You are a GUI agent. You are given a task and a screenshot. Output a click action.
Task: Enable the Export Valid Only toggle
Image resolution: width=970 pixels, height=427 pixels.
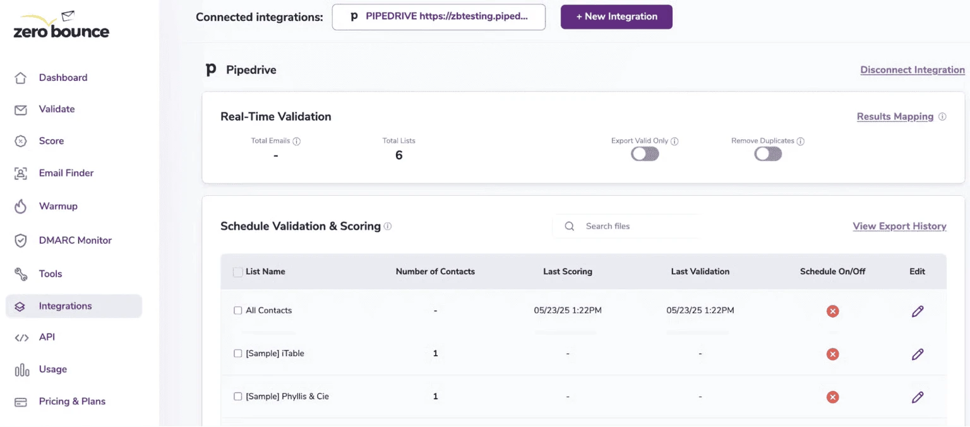(644, 153)
